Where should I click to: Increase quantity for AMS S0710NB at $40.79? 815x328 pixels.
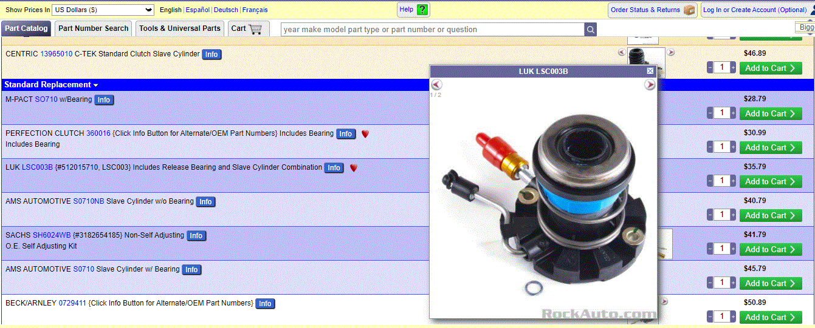click(733, 215)
